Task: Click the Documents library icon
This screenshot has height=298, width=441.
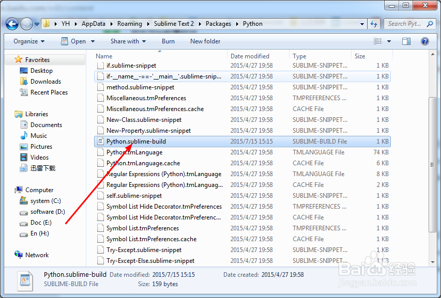Action: pyautogui.click(x=24, y=124)
